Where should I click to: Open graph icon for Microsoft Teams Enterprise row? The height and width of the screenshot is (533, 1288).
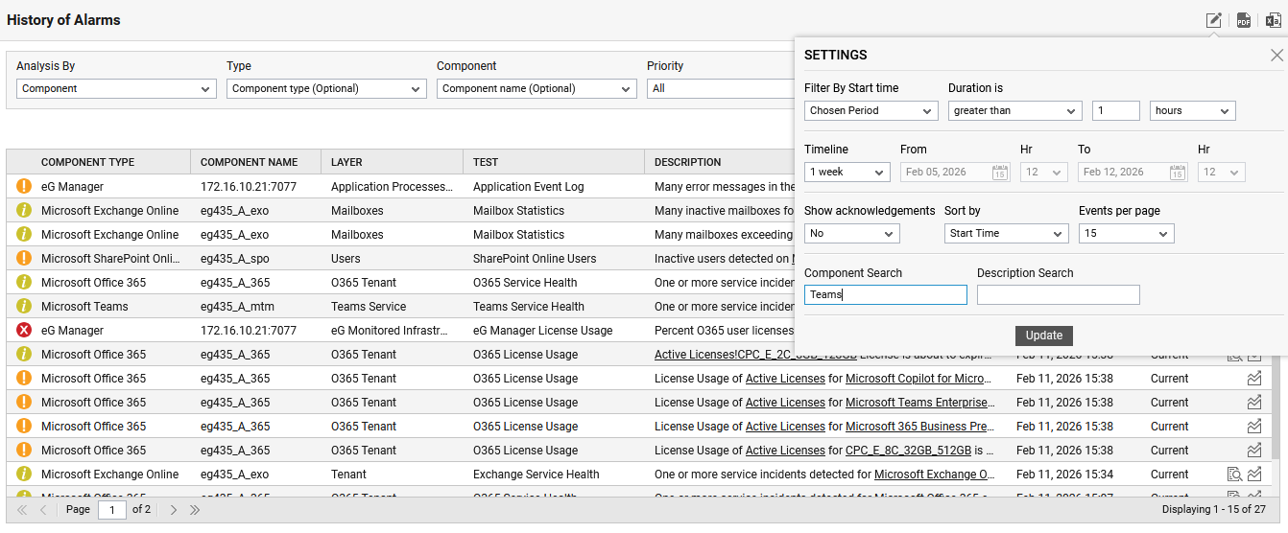[x=1254, y=403]
